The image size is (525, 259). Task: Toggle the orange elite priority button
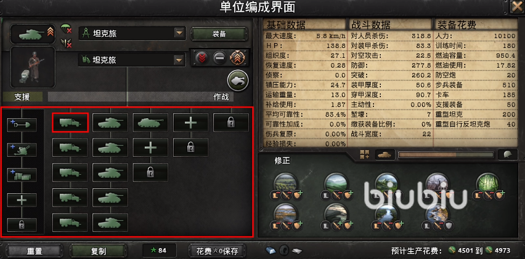pyautogui.click(x=237, y=58)
